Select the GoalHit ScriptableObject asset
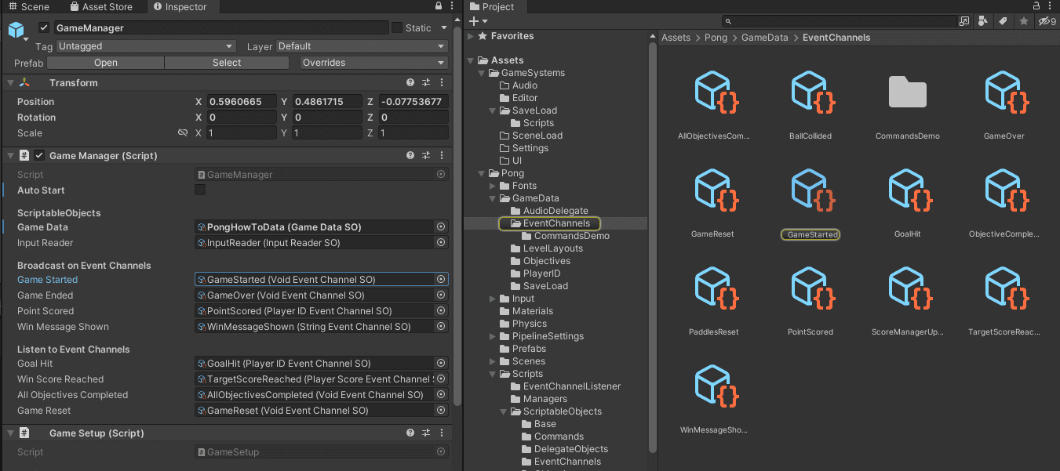The image size is (1060, 471). pos(908,191)
